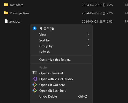Choose Open Git Bash here

click(61, 91)
